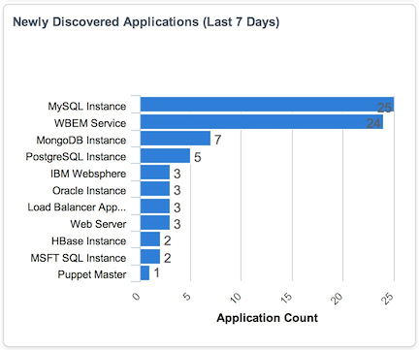Select the MongoDB Instance bar
Image resolution: width=419 pixels, height=350 pixels.
[x=176, y=139]
